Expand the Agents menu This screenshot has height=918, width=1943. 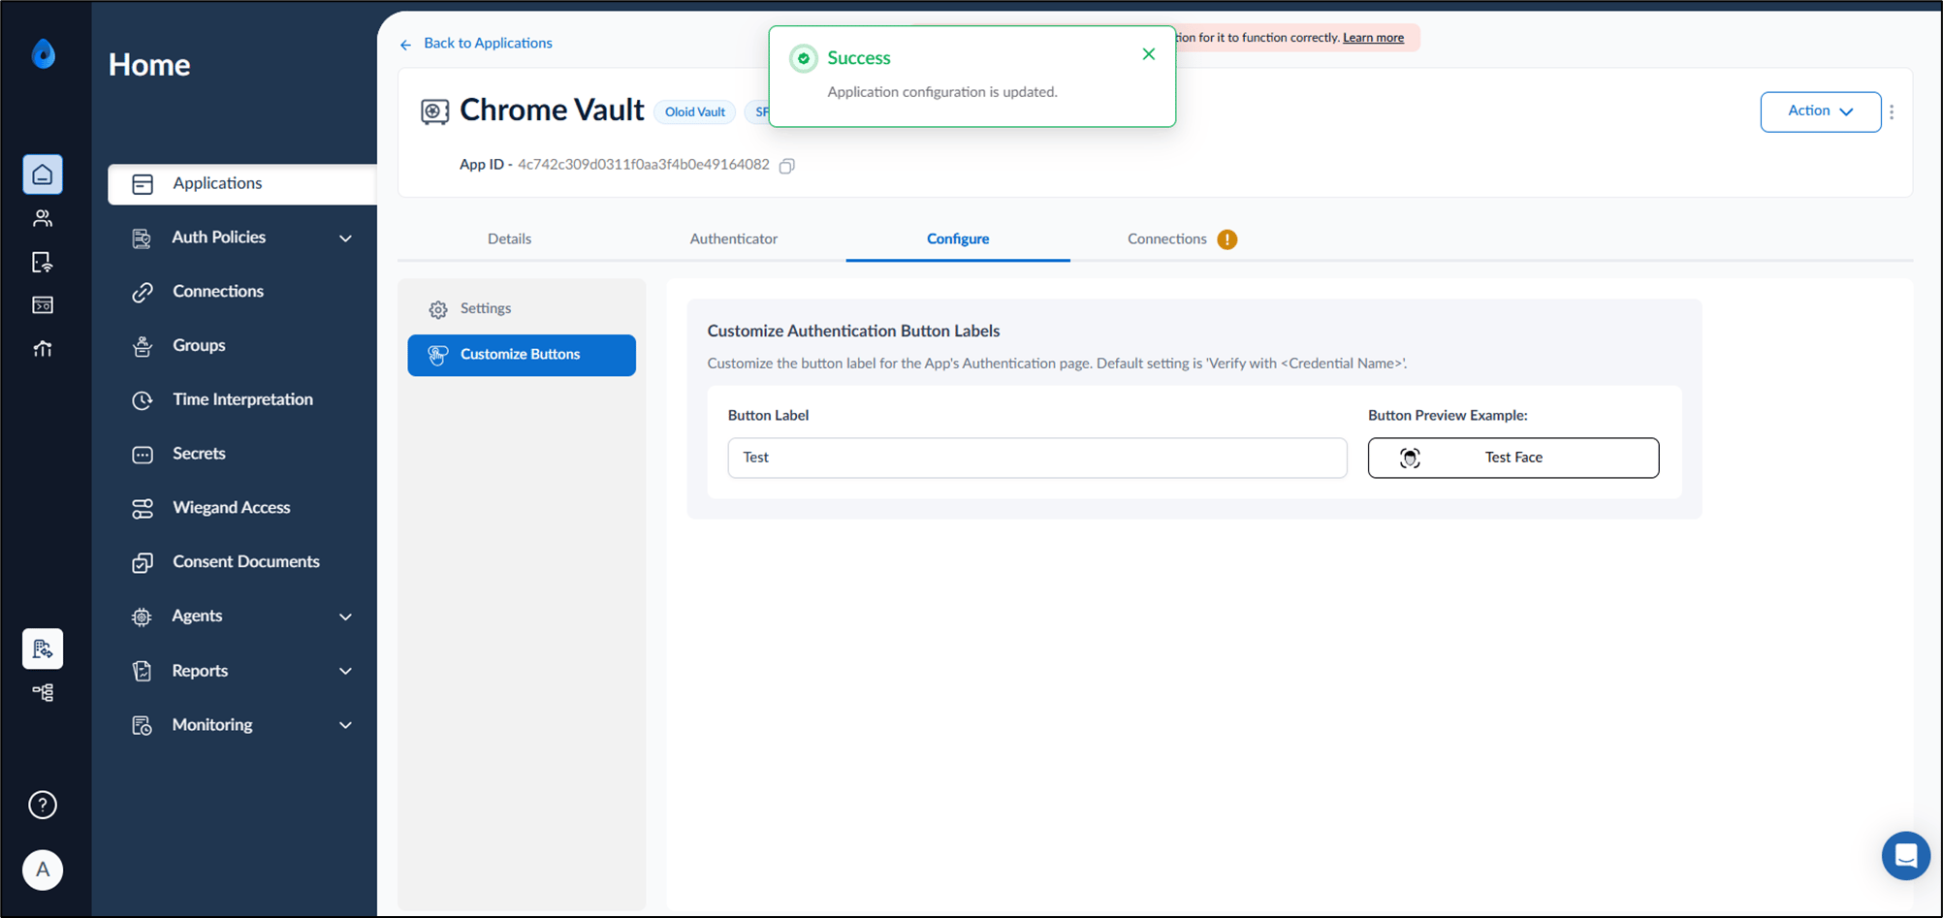[241, 617]
